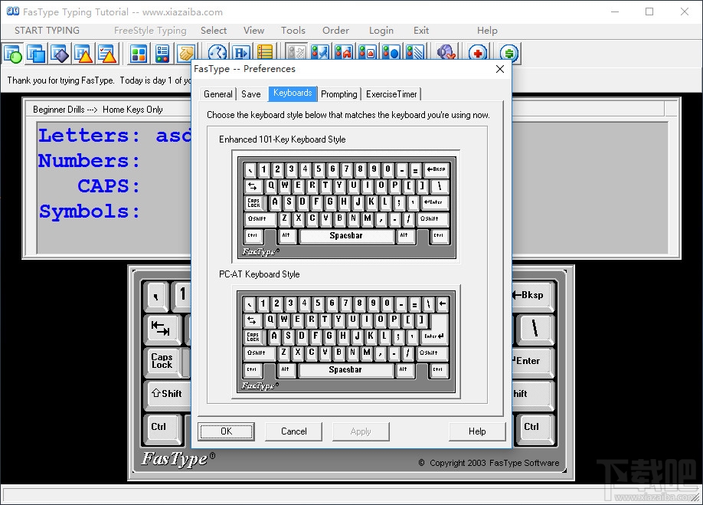Click the Help button in the dialog
The width and height of the screenshot is (703, 505).
tap(477, 431)
